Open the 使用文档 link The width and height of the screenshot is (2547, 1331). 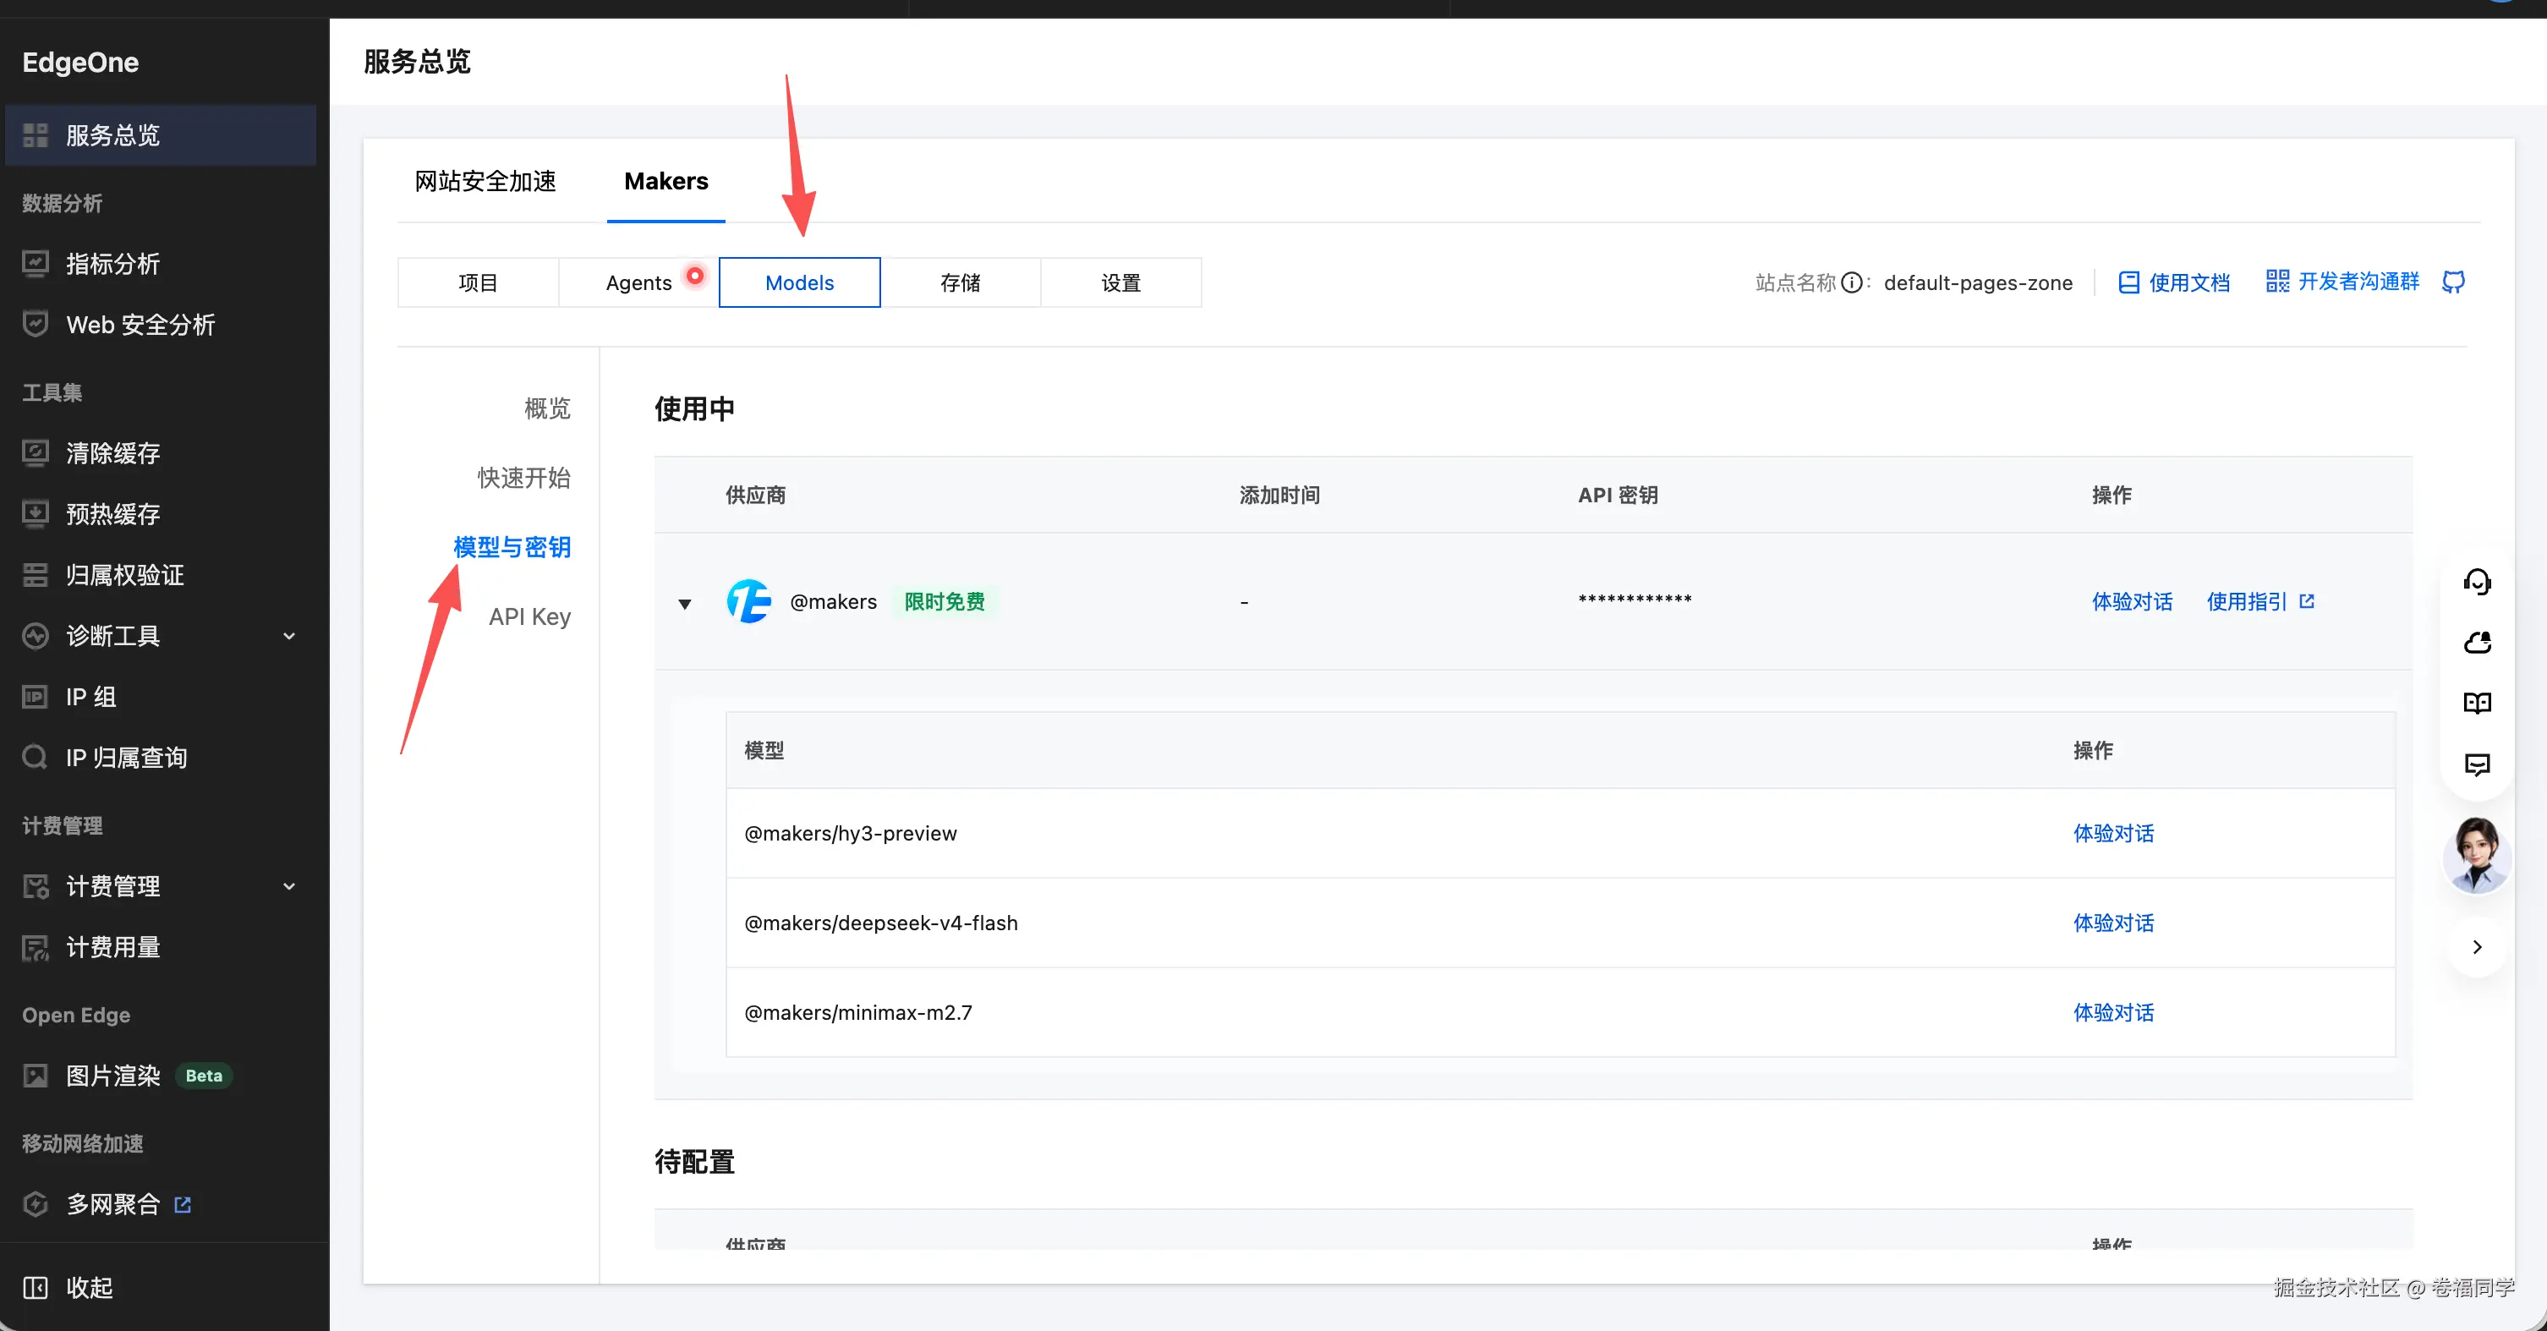[x=2190, y=282]
